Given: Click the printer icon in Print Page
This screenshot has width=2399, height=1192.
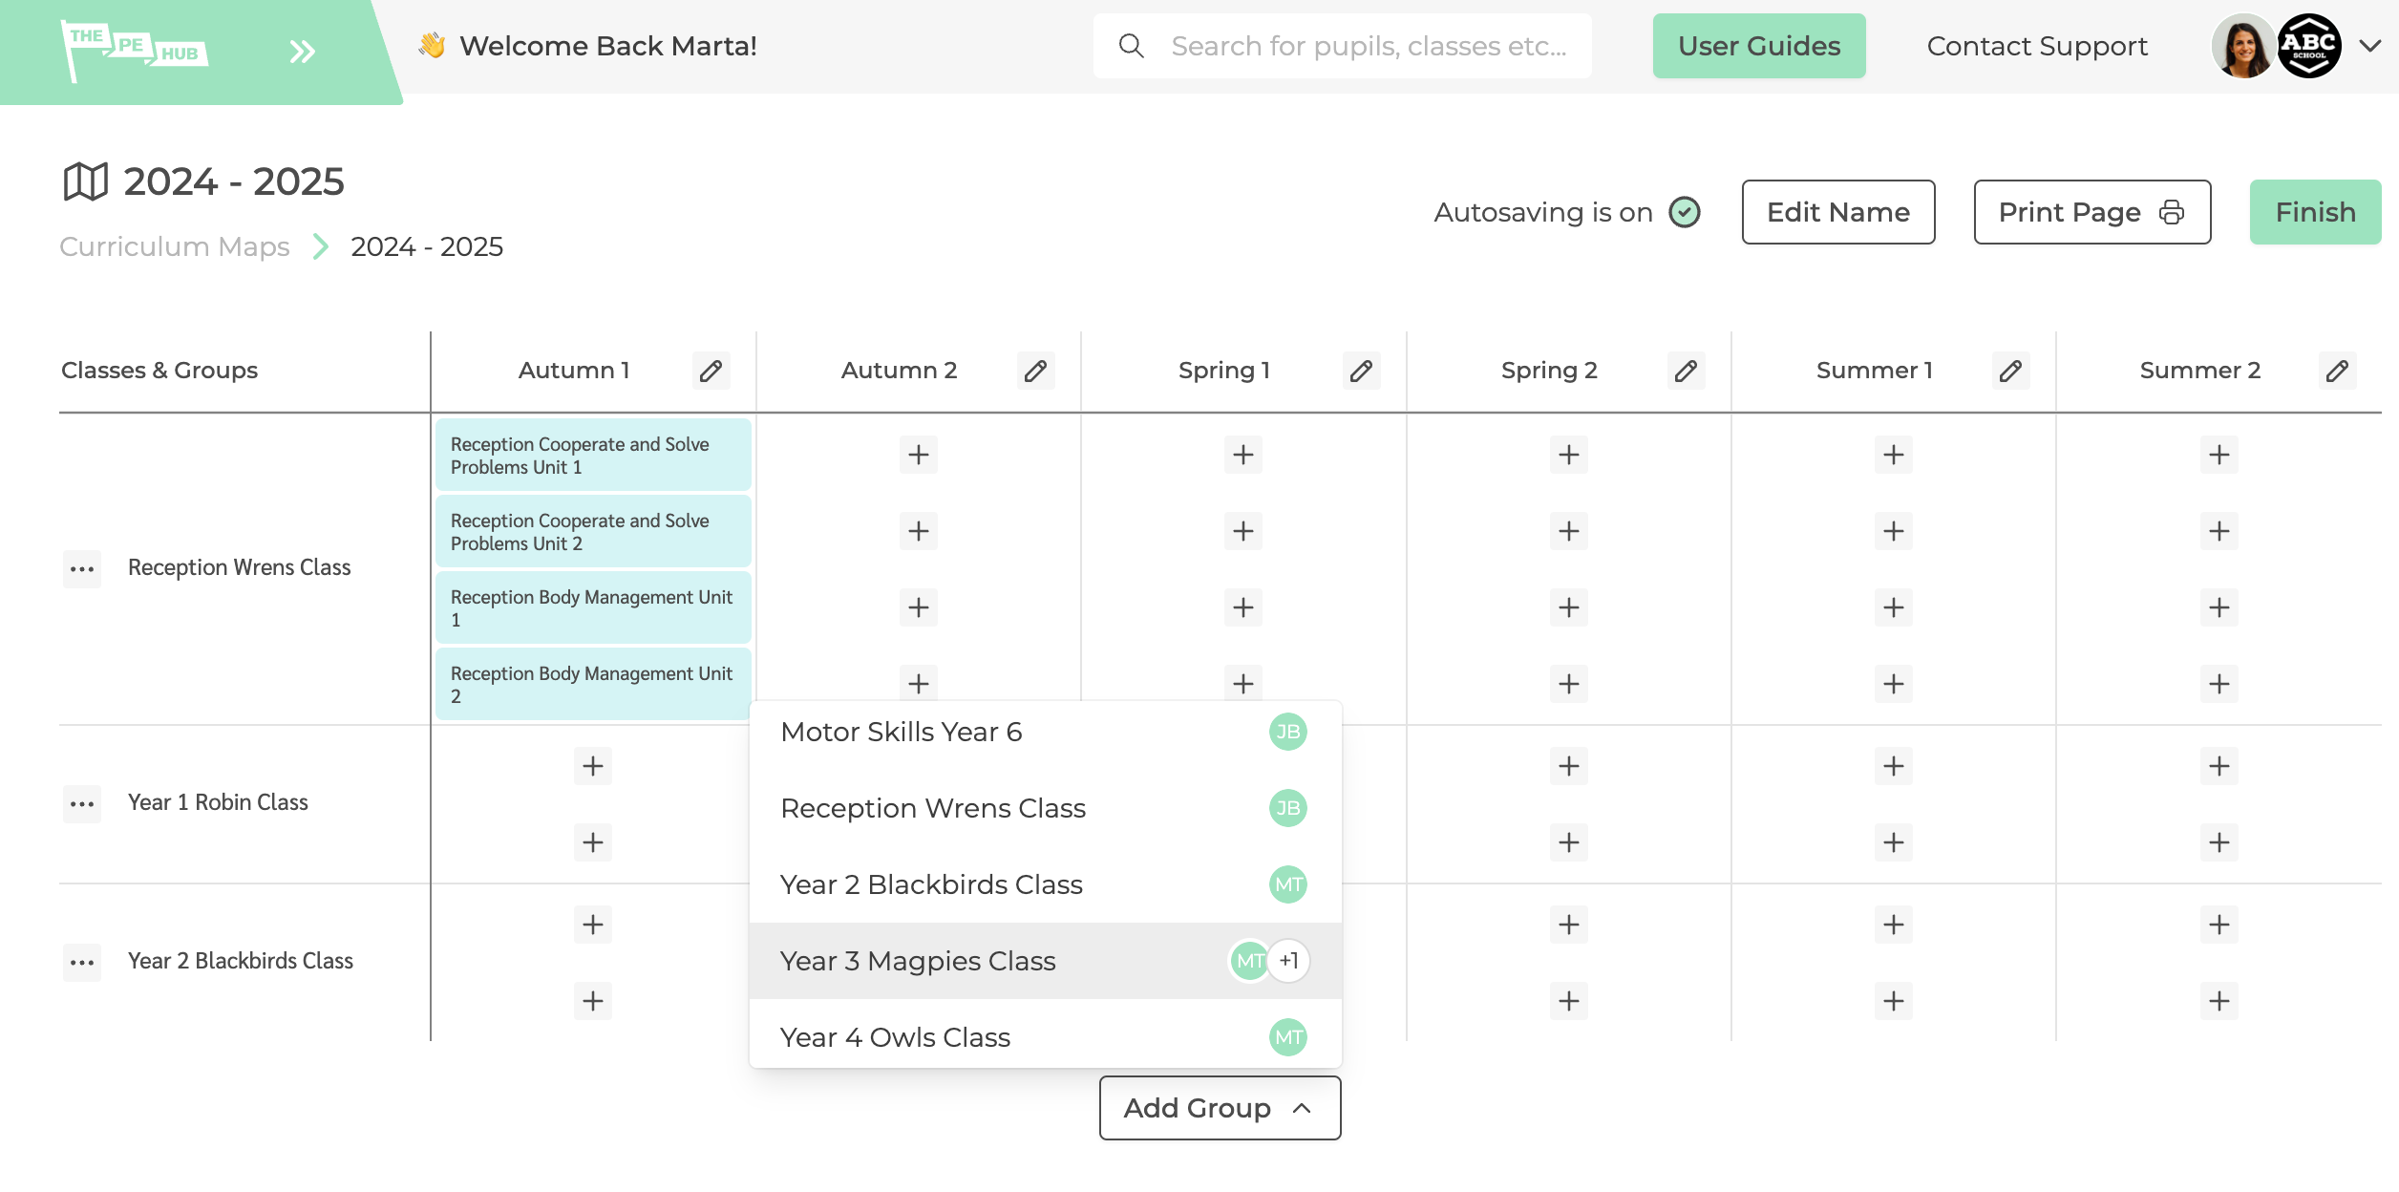Looking at the screenshot, I should (x=2174, y=212).
